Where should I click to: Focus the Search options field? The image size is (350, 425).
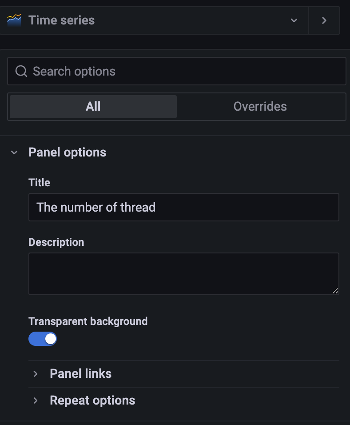coord(177,71)
